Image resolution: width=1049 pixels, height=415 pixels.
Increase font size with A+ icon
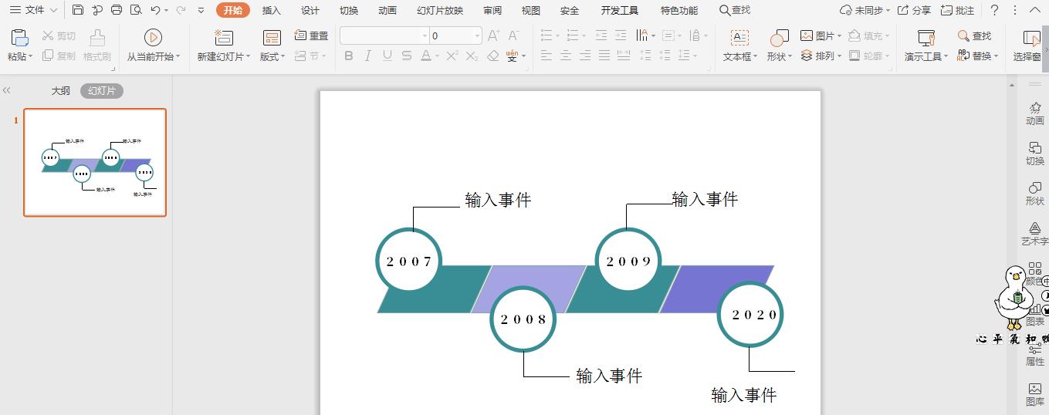(494, 35)
